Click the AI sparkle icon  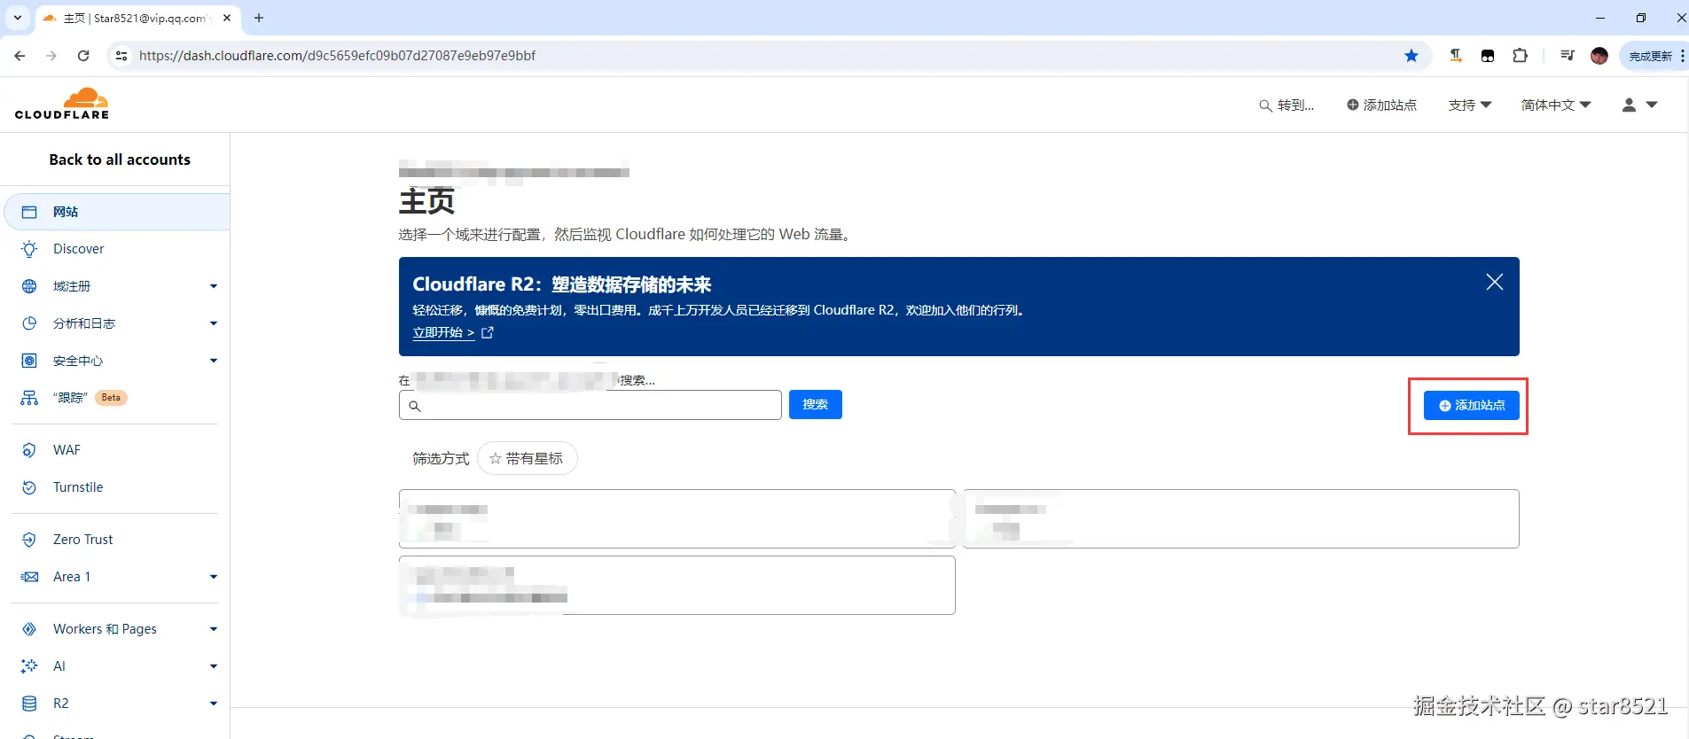pos(29,666)
